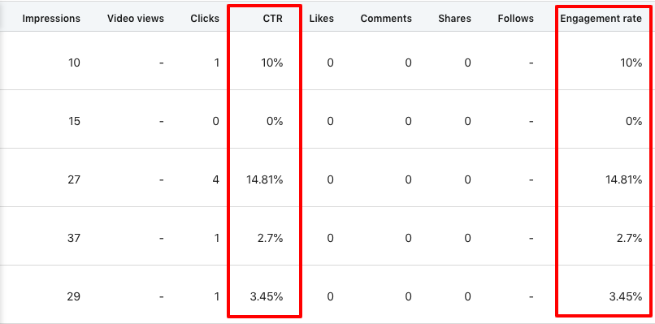Click the impressions value 27
This screenshot has height=324, width=655.
(x=73, y=180)
